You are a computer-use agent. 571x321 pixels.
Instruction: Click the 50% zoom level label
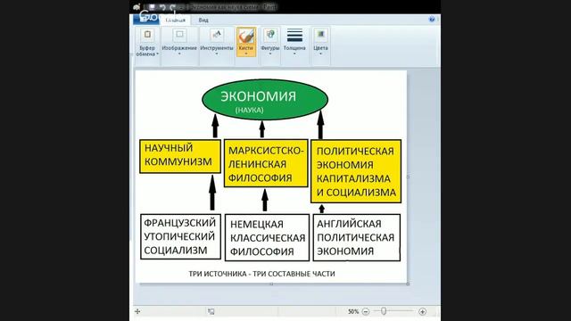click(x=353, y=311)
